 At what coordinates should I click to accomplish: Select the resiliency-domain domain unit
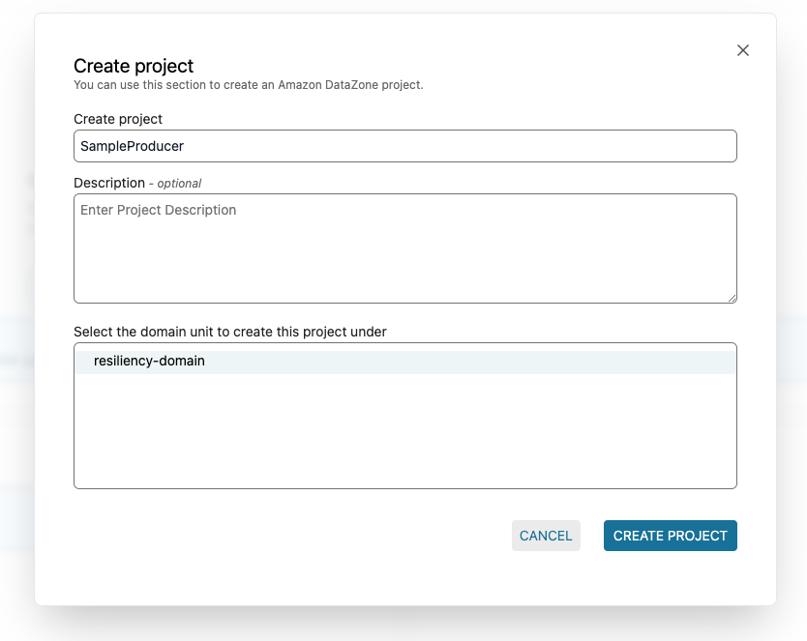click(x=149, y=362)
